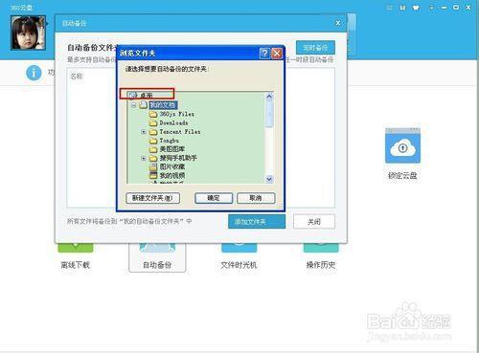This screenshot has width=479, height=353.
Task: Click the blue info icon
Action: click(x=34, y=73)
